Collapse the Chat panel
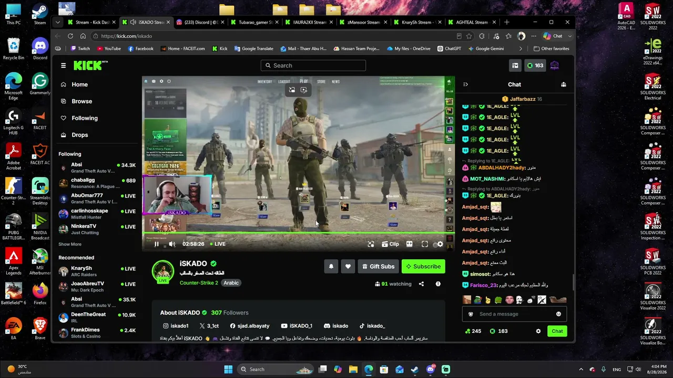Image resolution: width=673 pixels, height=378 pixels. coord(465,85)
